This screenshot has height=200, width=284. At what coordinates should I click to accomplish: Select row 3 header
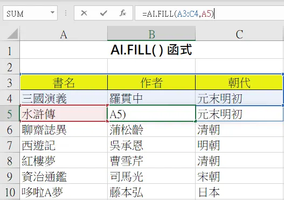tap(10, 82)
